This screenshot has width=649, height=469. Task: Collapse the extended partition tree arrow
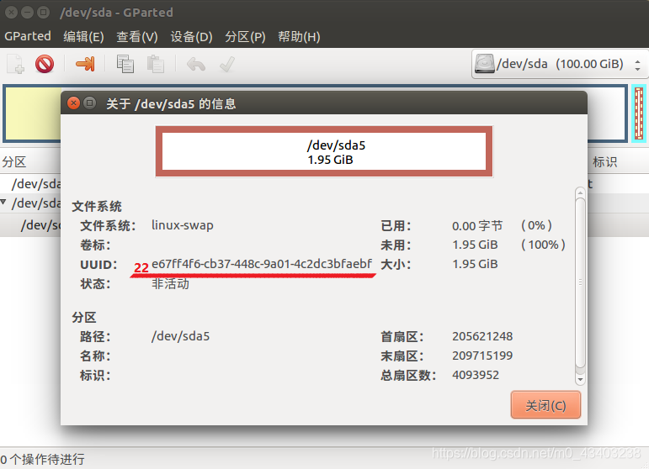tap(3, 202)
